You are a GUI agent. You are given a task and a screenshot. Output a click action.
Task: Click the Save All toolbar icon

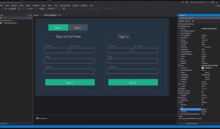pos(15,9)
